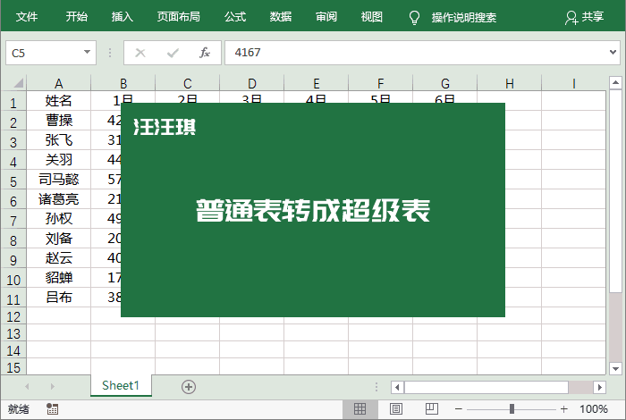Image resolution: width=626 pixels, height=420 pixels.
Task: Select column I header
Action: tap(574, 83)
